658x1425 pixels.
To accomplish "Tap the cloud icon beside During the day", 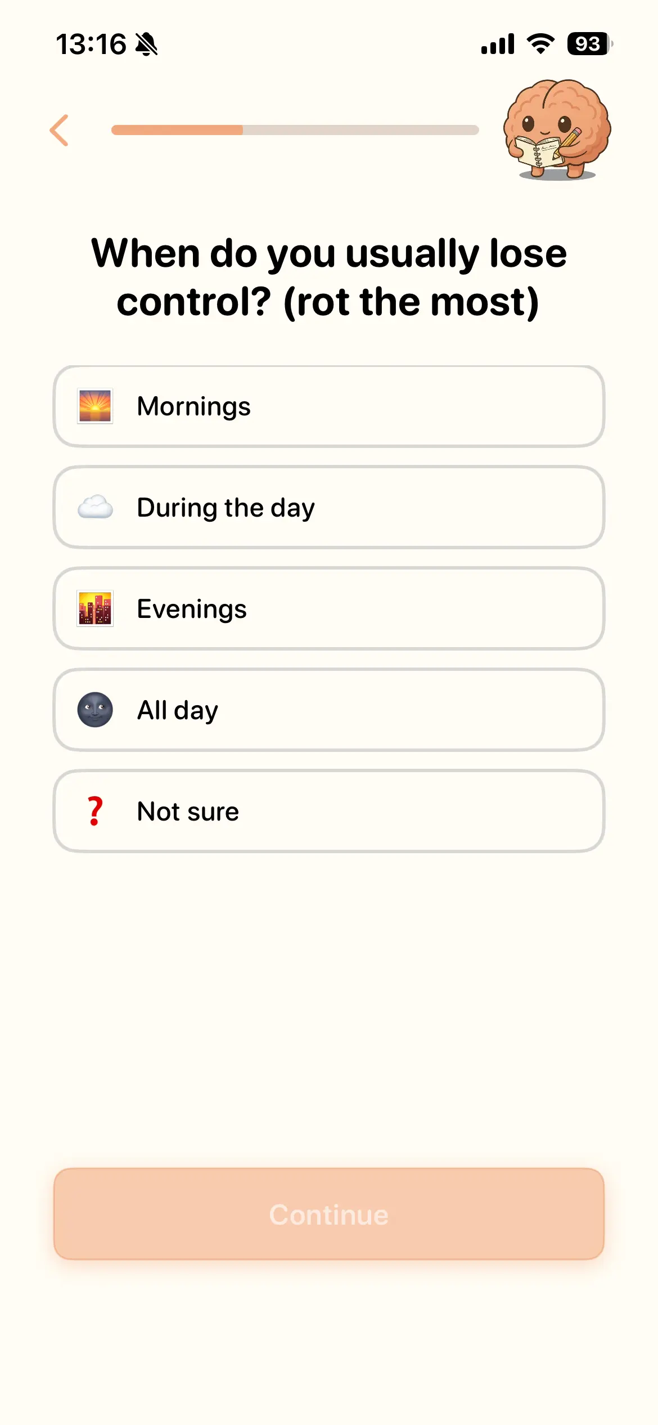I will [x=95, y=507].
